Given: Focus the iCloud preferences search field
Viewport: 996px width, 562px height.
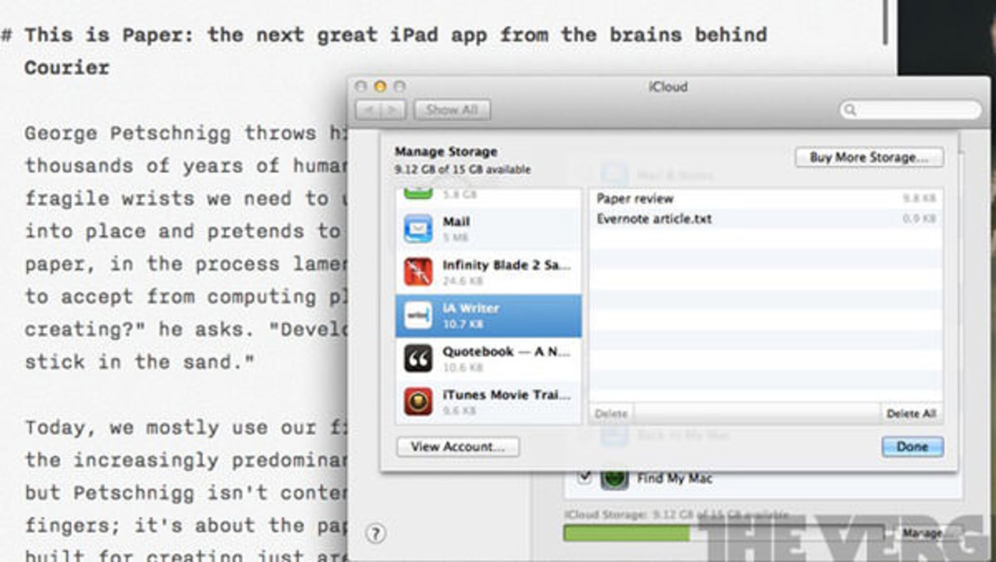Looking at the screenshot, I should tap(910, 110).
